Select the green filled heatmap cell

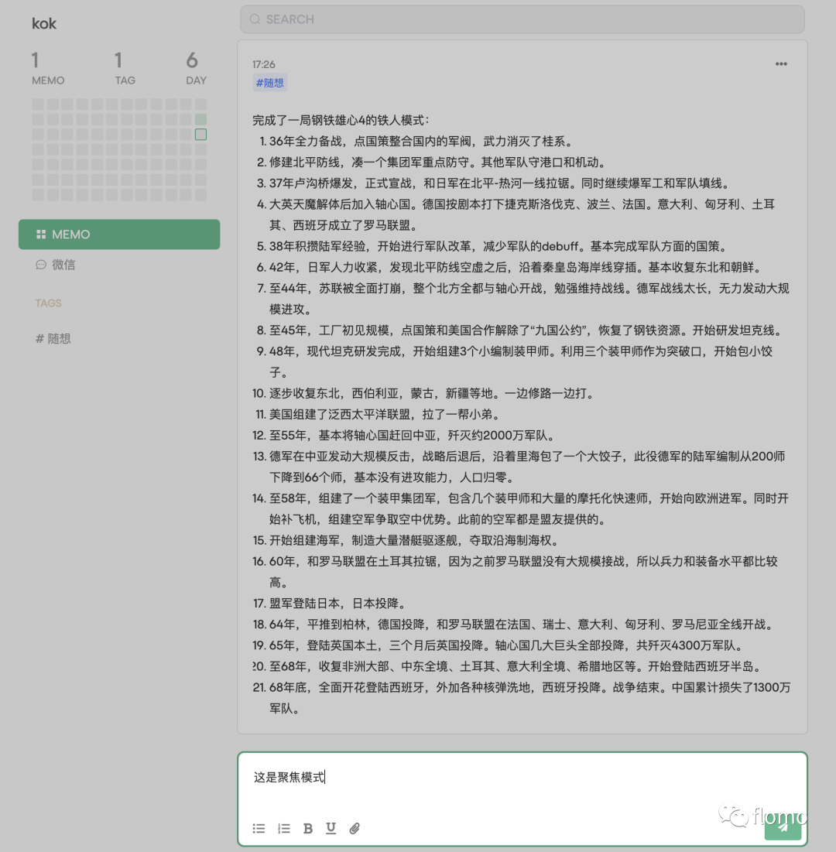point(200,119)
